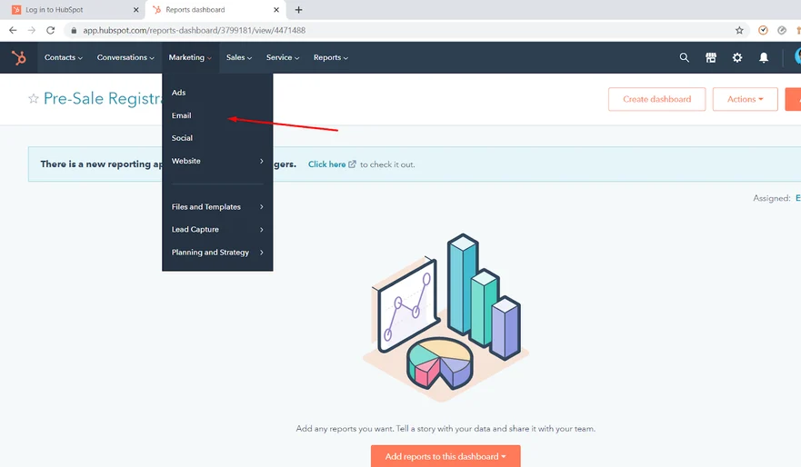
Task: Open the notifications bell icon
Action: tap(764, 57)
